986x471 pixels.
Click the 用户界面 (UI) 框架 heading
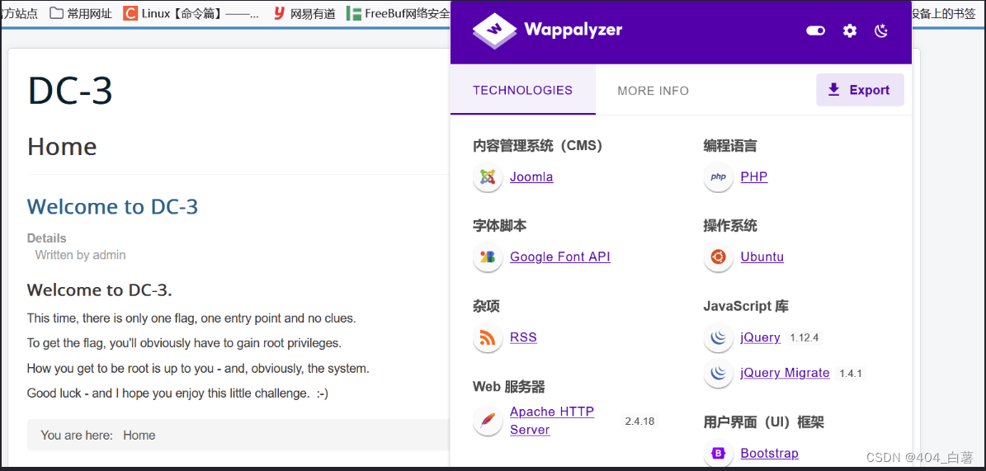pyautogui.click(x=763, y=422)
